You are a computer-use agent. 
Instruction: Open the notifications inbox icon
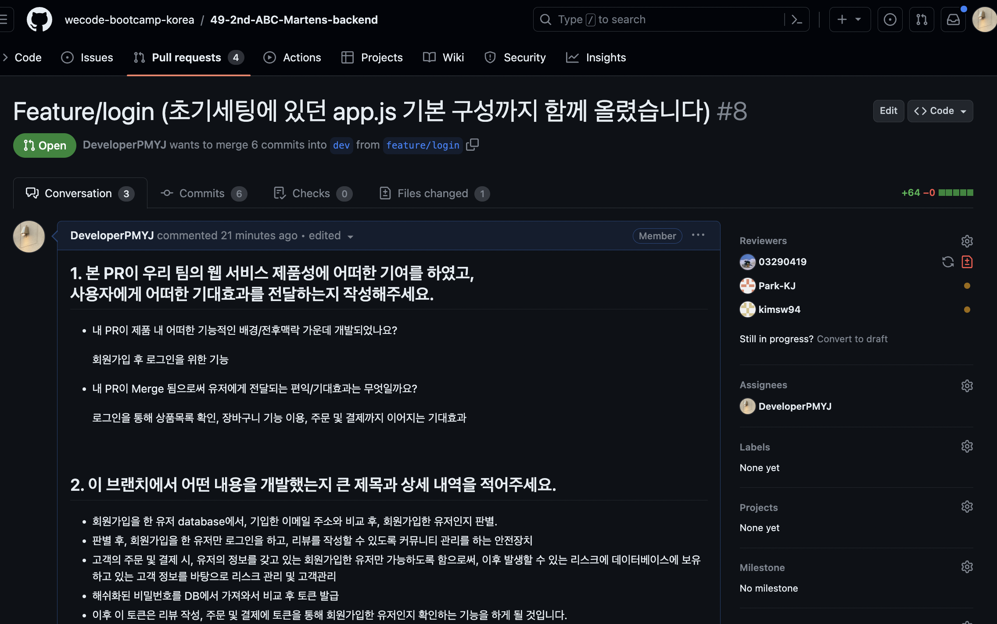[953, 19]
